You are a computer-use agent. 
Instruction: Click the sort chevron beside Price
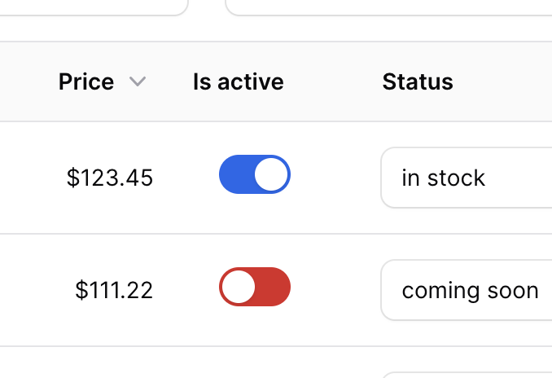(138, 81)
